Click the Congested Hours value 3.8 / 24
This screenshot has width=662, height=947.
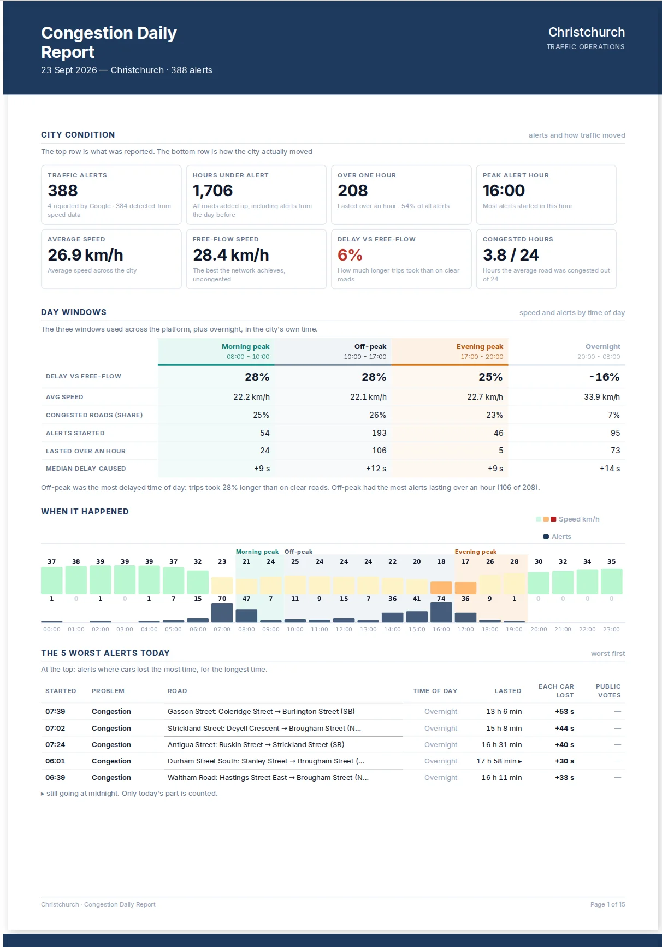pos(511,255)
